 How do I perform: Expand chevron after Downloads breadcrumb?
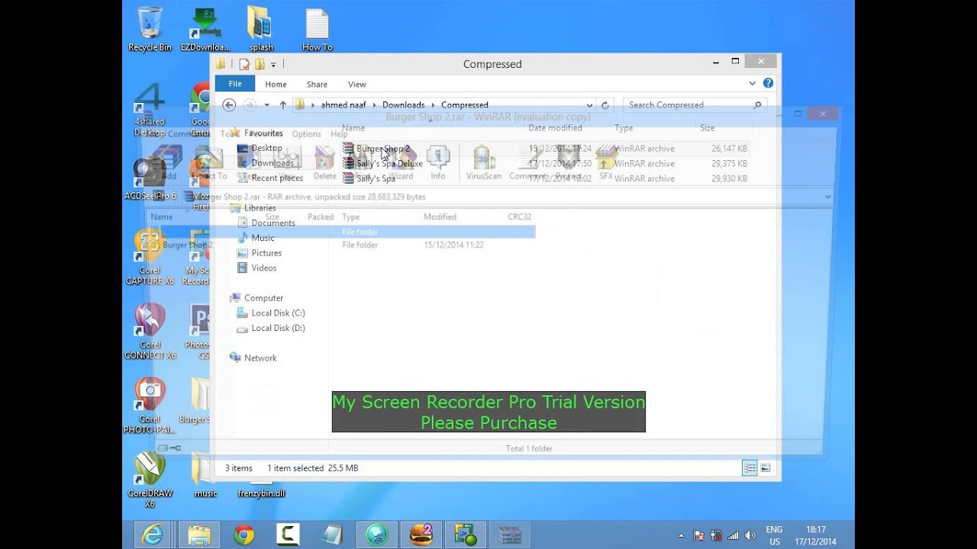tap(434, 105)
